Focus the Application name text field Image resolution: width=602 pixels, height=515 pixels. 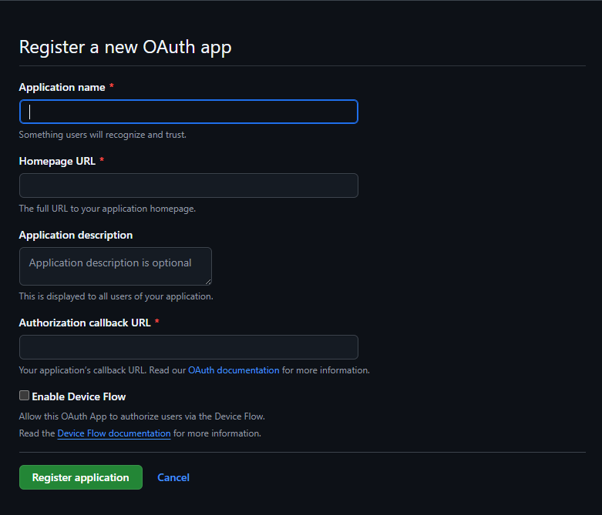coord(189,112)
